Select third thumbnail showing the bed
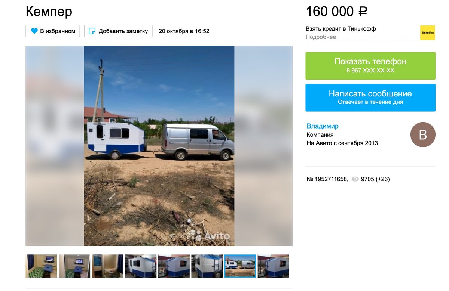The height and width of the screenshot is (291, 449). [x=108, y=266]
